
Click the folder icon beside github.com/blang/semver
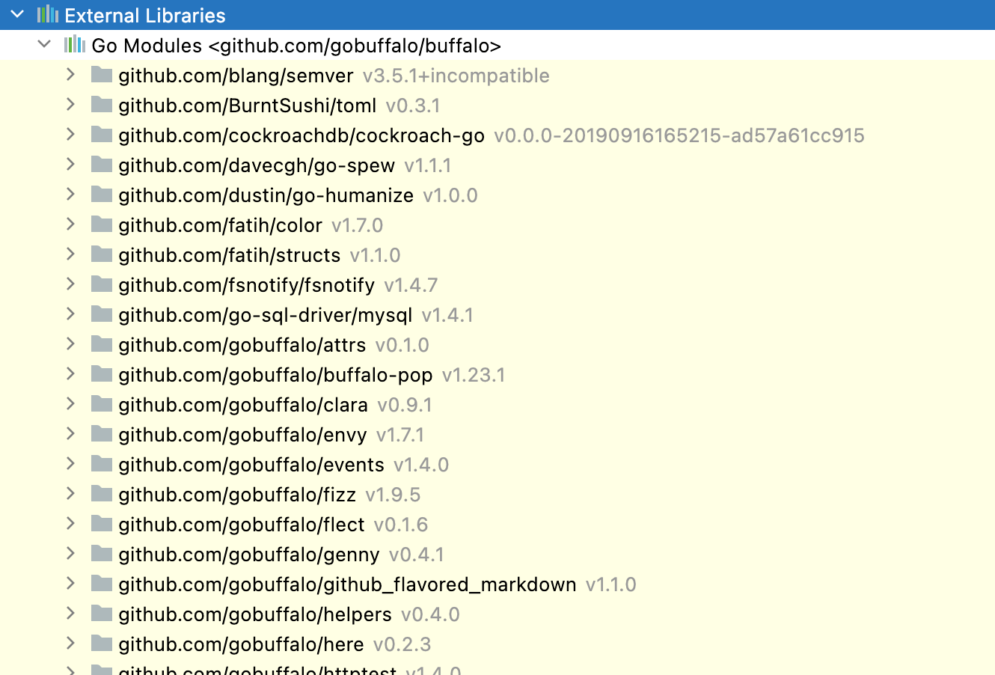[100, 75]
